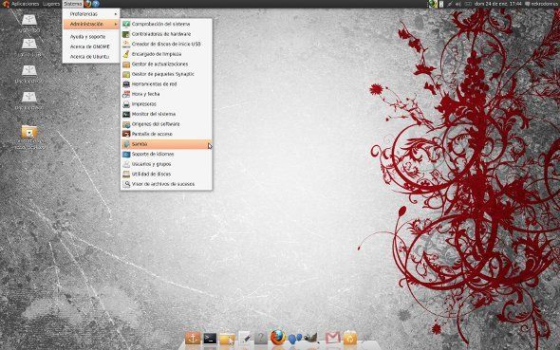Open Impresoras
The width and height of the screenshot is (560, 350).
point(166,103)
